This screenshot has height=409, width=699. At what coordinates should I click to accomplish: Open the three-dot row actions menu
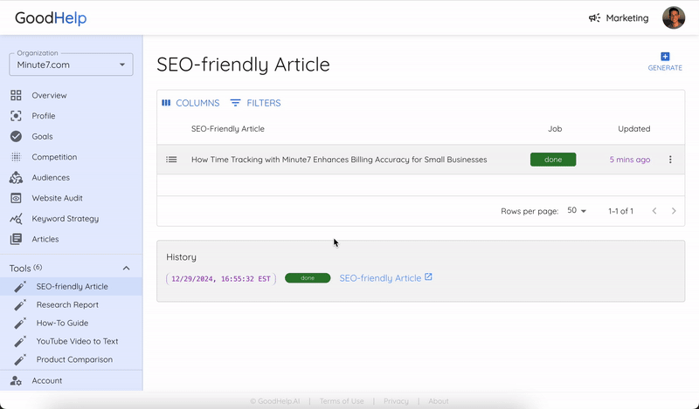(670, 160)
